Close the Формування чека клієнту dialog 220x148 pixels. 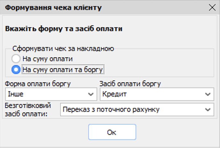click(212, 8)
